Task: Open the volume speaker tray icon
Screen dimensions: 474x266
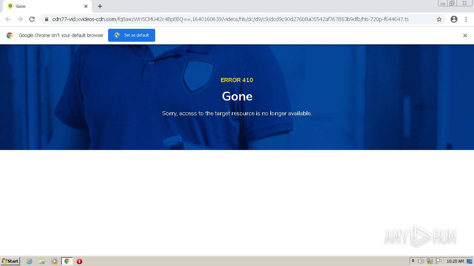Action: 421,261
